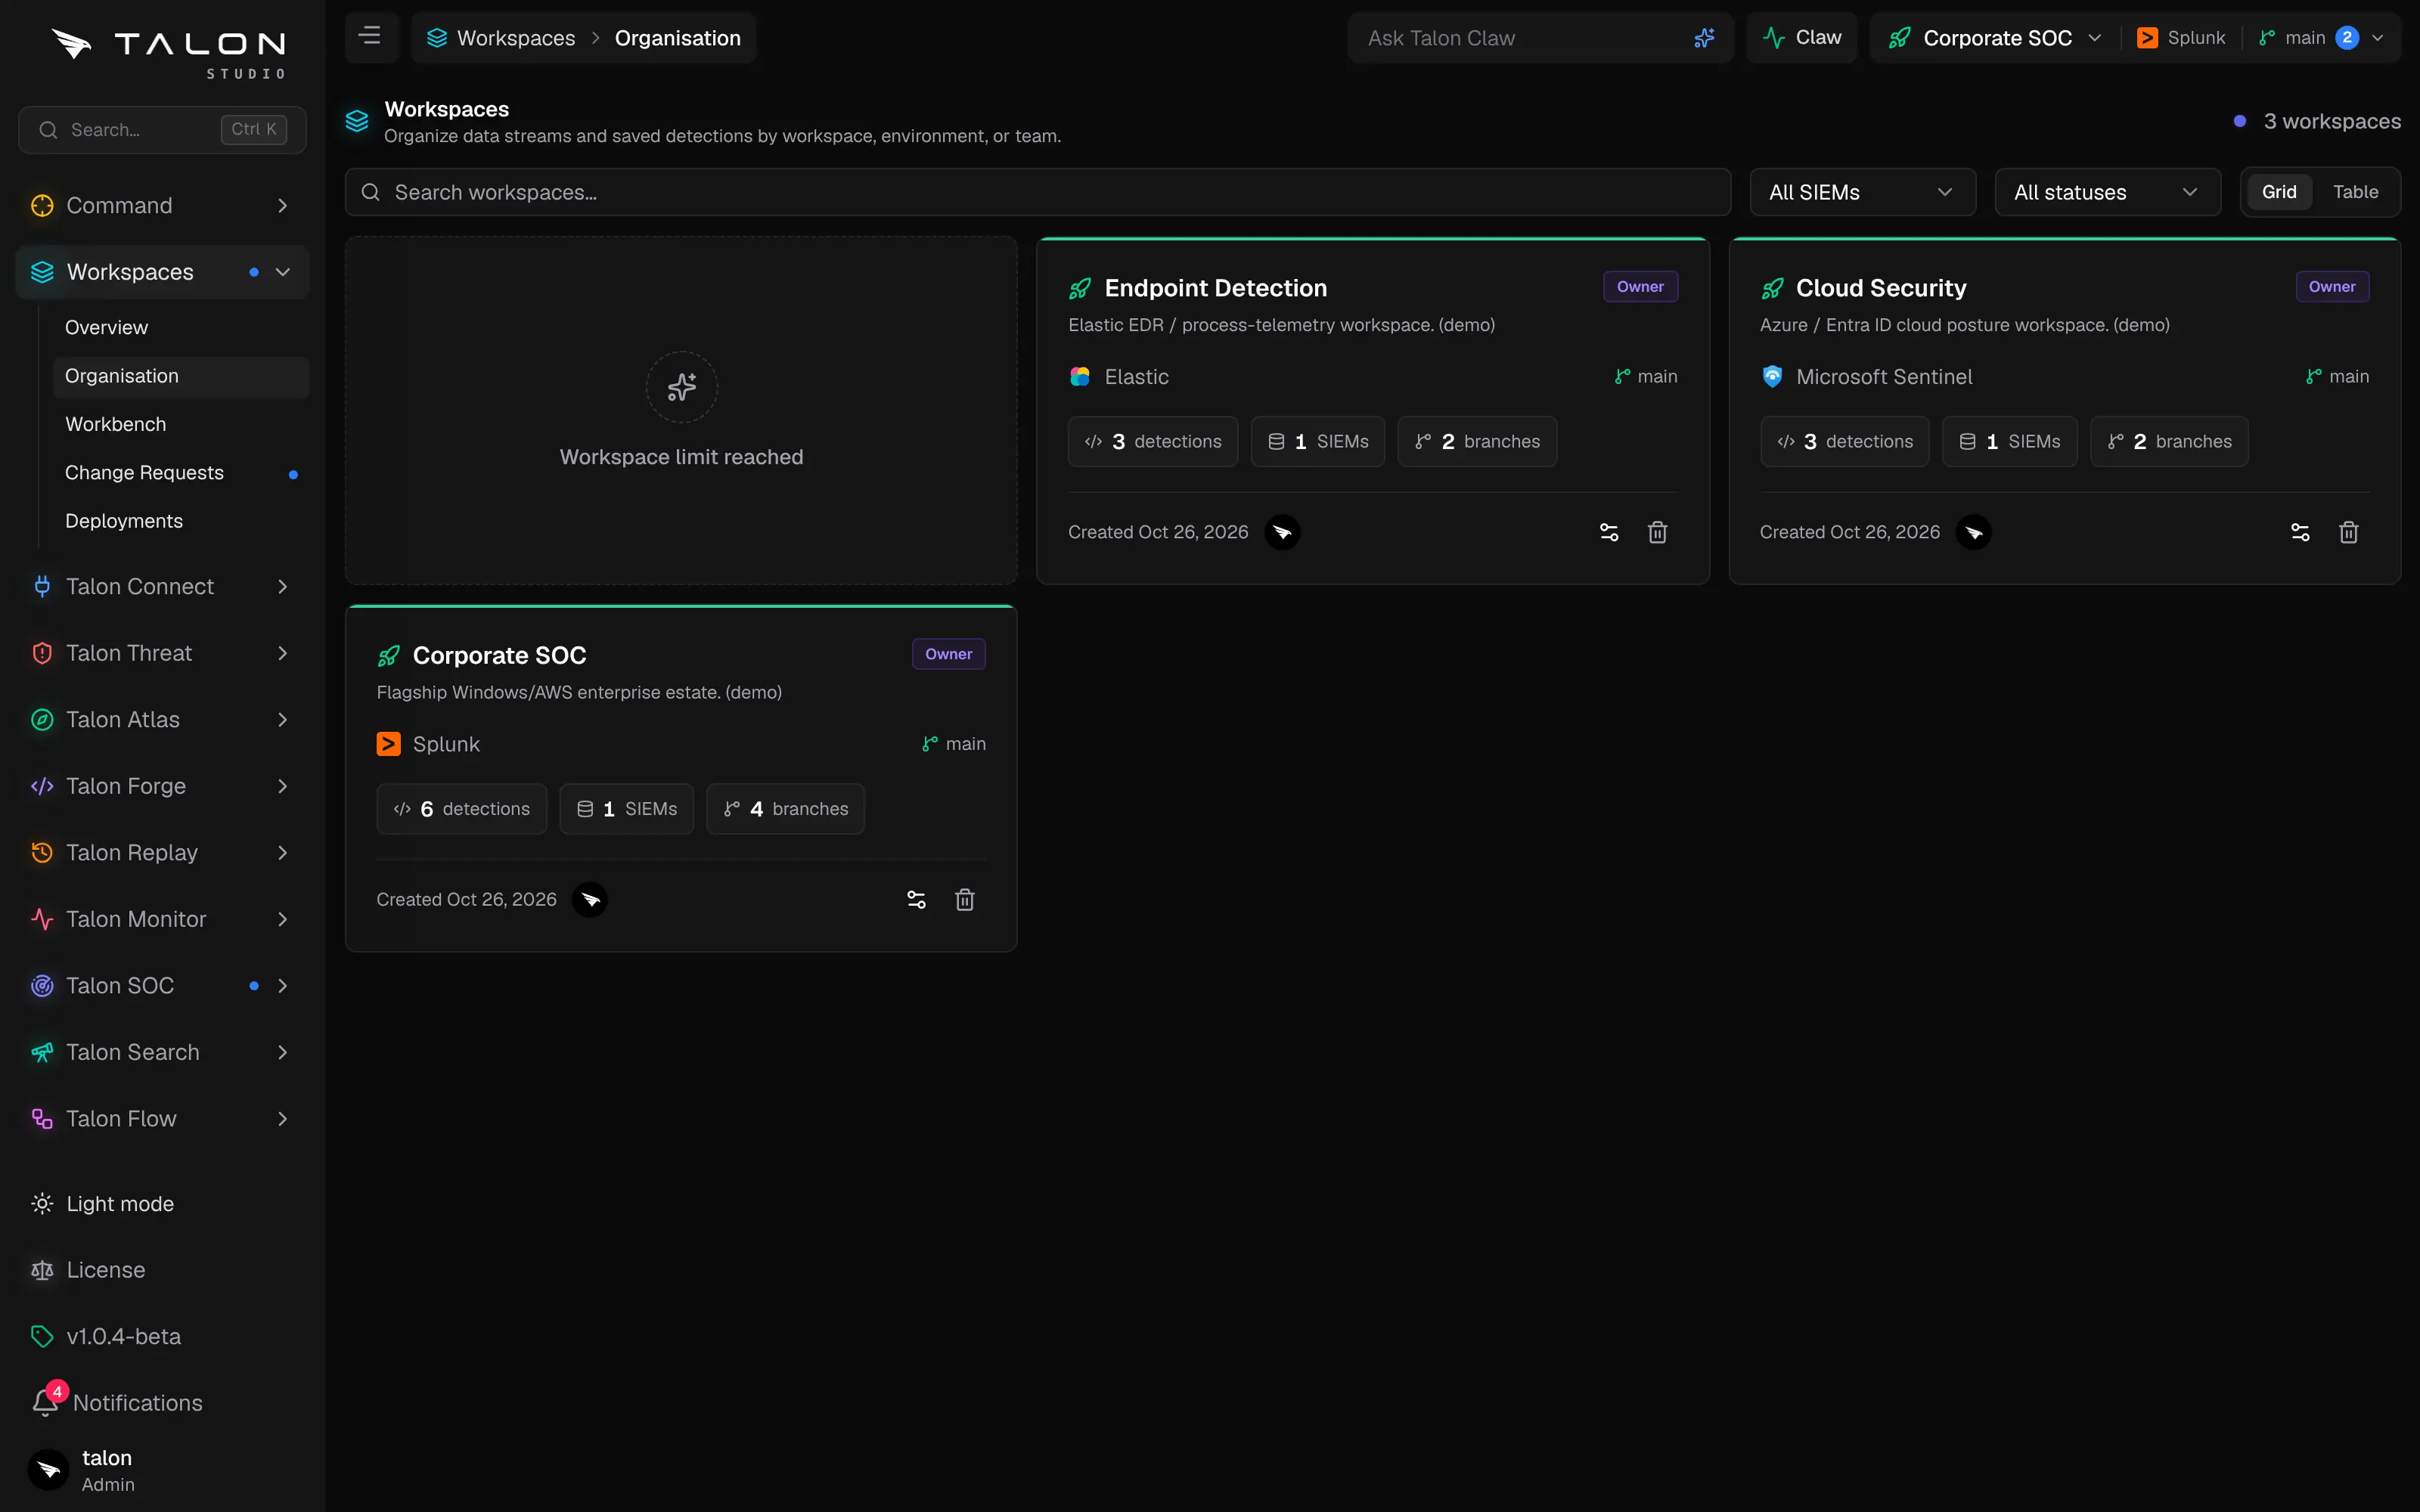Image resolution: width=2420 pixels, height=1512 pixels.
Task: Expand the Talon SOC chevron
Action: pyautogui.click(x=283, y=986)
